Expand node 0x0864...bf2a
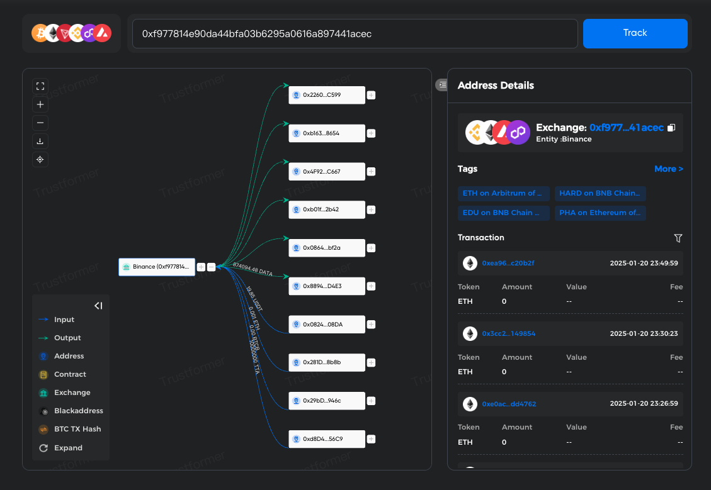Screen dimensions: 711x490 click(x=371, y=248)
